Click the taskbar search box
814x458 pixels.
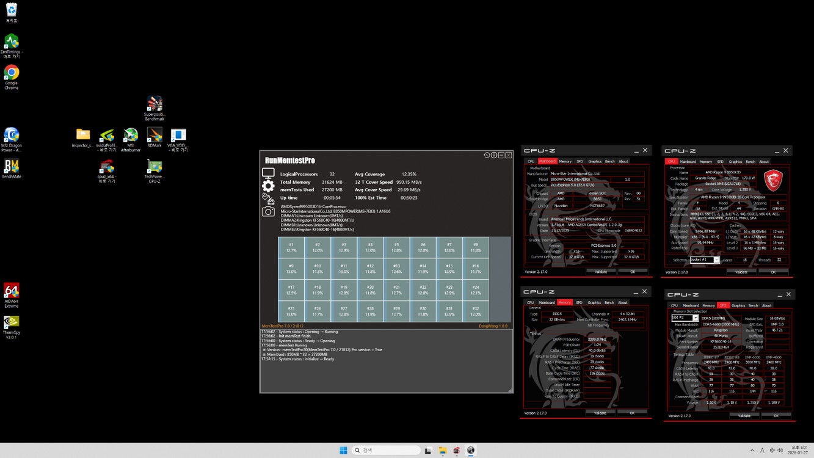[387, 451]
